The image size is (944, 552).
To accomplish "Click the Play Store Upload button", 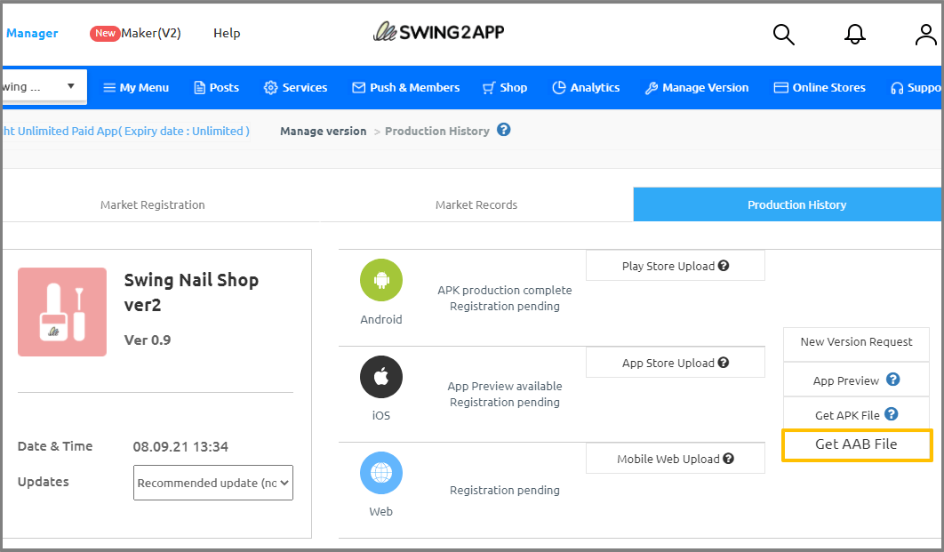I will (675, 266).
